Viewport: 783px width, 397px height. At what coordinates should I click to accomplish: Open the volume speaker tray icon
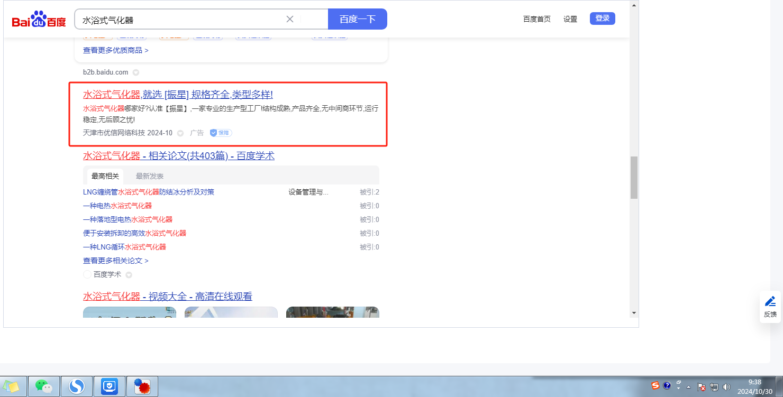click(x=726, y=387)
